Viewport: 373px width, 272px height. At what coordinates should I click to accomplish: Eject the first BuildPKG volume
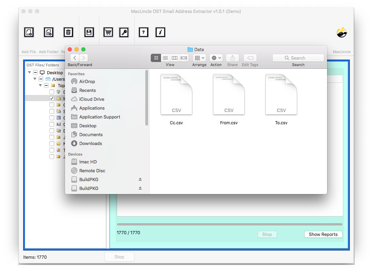(140, 179)
